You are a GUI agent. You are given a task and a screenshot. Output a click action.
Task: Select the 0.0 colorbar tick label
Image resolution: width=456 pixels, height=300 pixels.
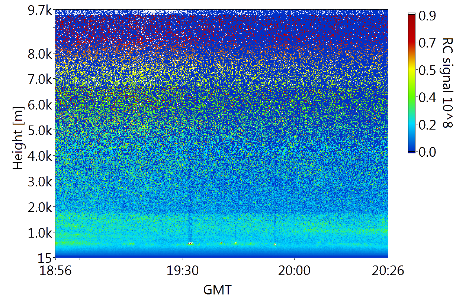(427, 151)
